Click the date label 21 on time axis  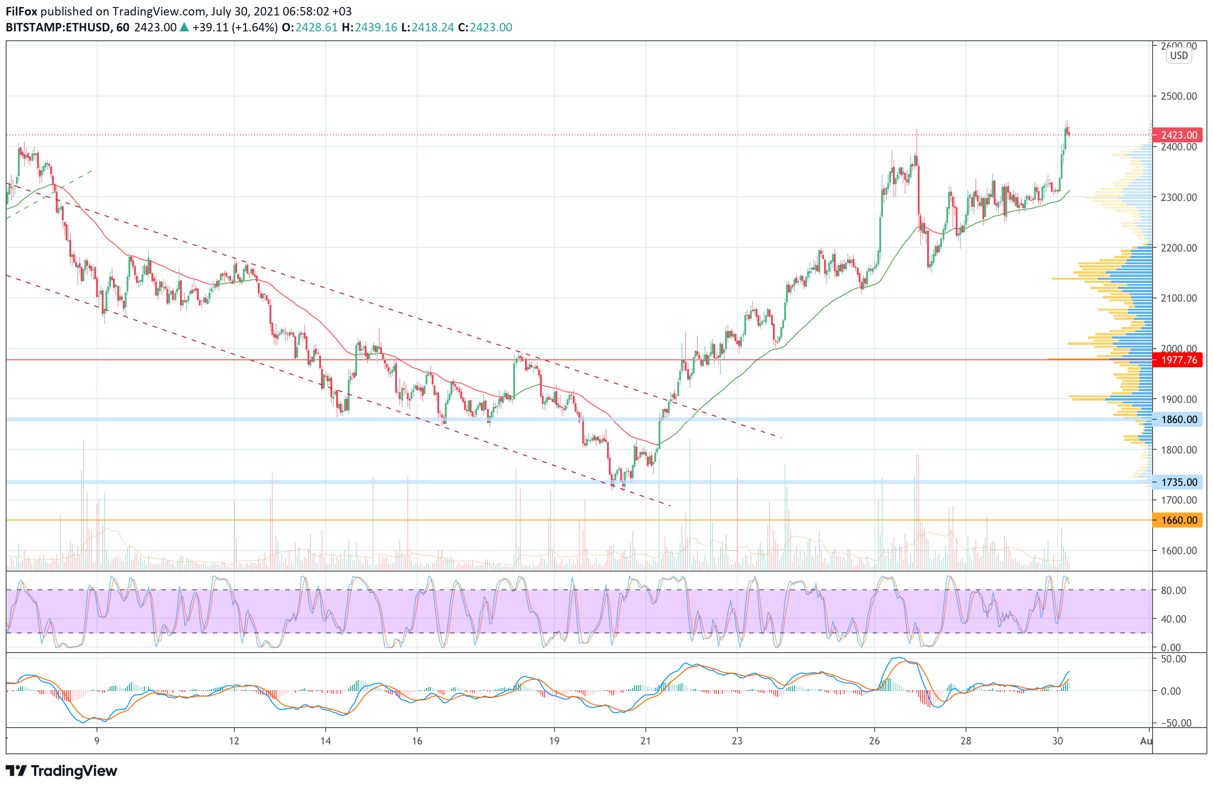click(x=645, y=741)
